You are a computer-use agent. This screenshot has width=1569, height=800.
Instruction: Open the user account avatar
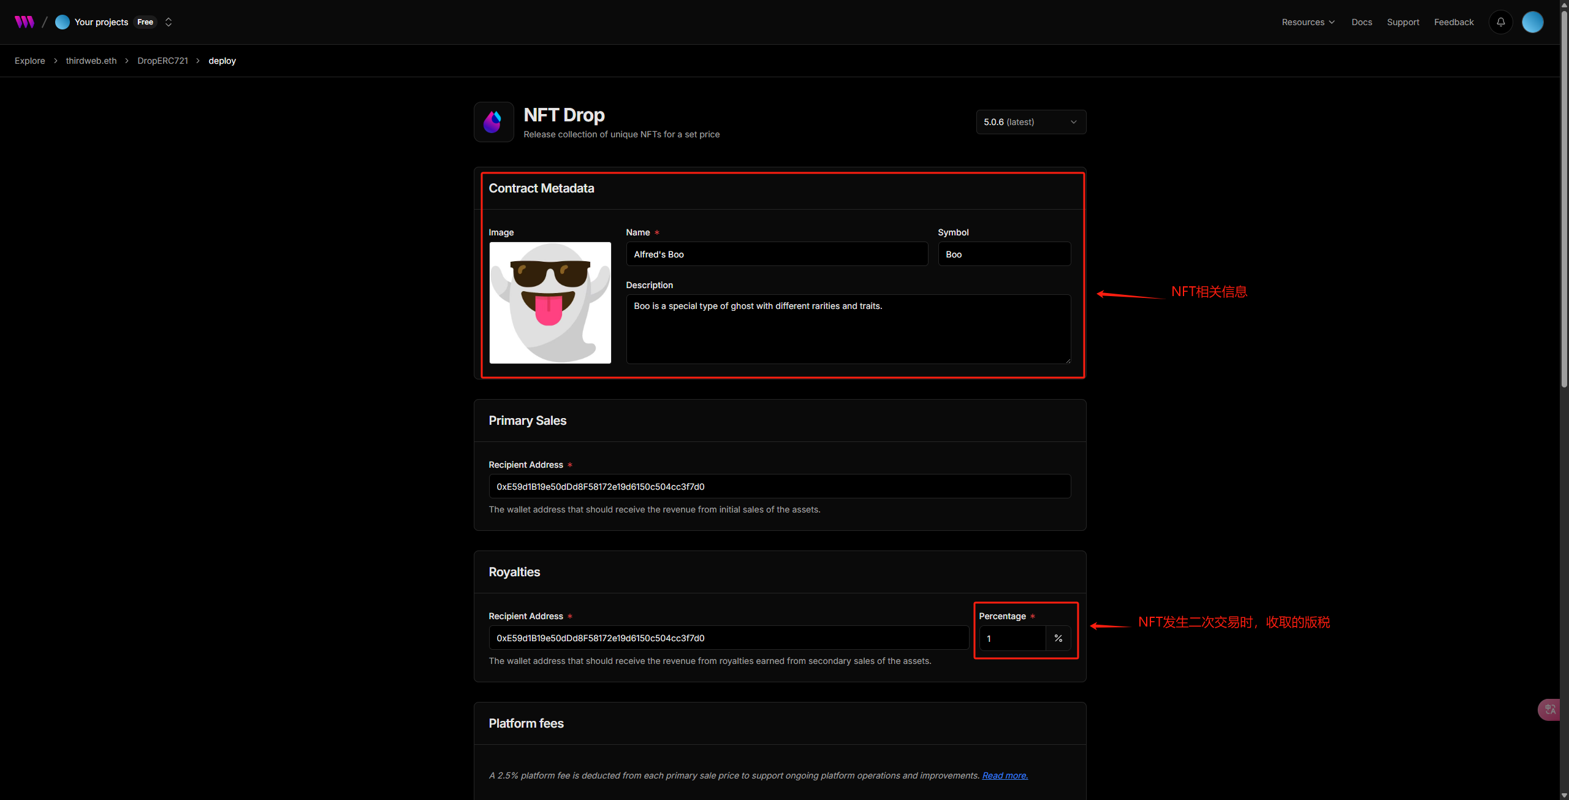coord(1532,22)
